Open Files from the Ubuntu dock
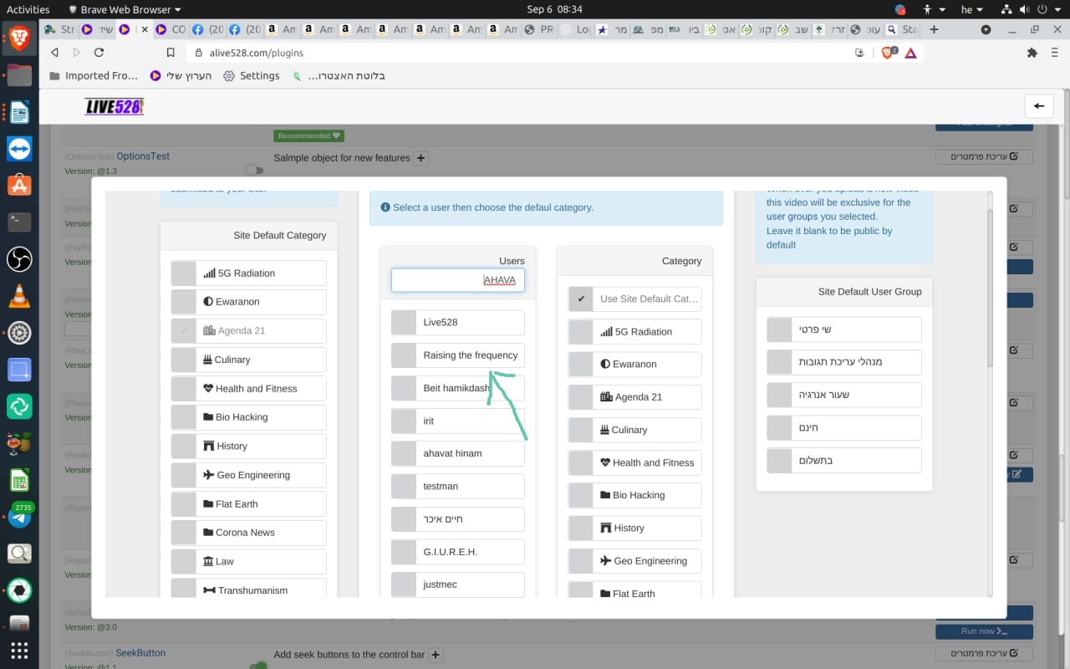This screenshot has height=669, width=1070. coord(19,75)
